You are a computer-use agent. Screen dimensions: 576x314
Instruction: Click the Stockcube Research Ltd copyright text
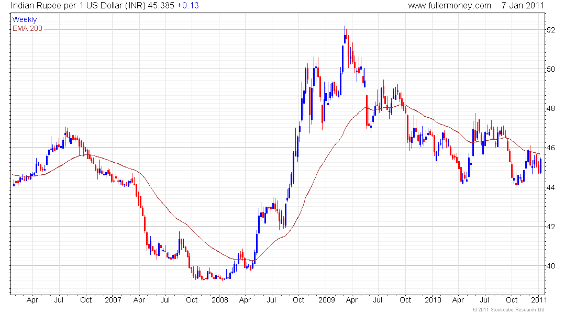tap(508, 310)
